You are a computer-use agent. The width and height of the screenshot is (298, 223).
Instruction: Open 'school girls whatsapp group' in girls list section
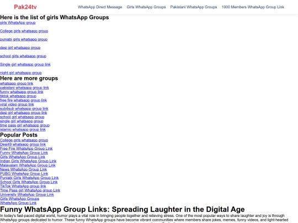pos(23,56)
